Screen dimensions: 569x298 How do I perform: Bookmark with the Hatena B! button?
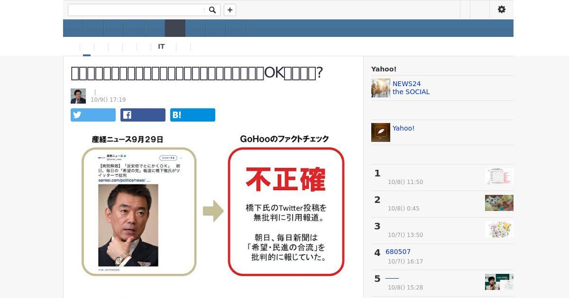[x=193, y=115]
